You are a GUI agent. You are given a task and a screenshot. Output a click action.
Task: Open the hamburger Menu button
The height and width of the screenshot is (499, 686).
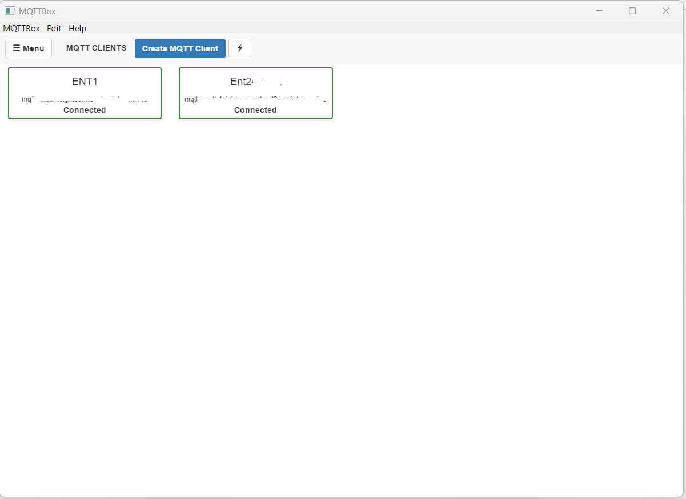tap(29, 48)
